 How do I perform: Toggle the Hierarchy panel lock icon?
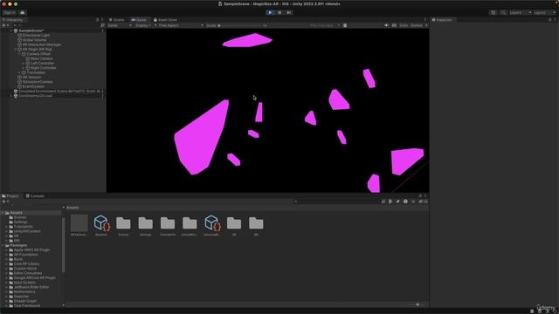tap(97, 20)
